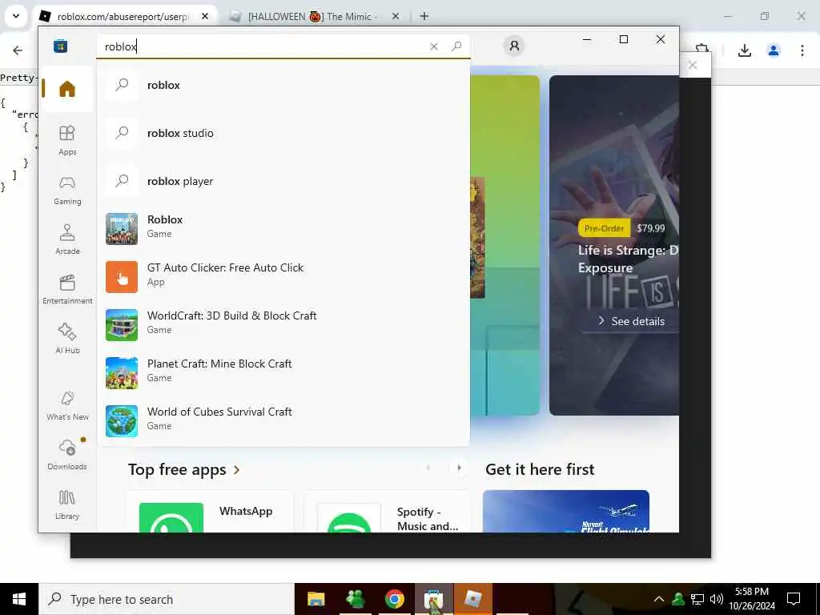Screen dimensions: 820x615
Task: Expand the Top free apps section
Action: pyautogui.click(x=184, y=469)
